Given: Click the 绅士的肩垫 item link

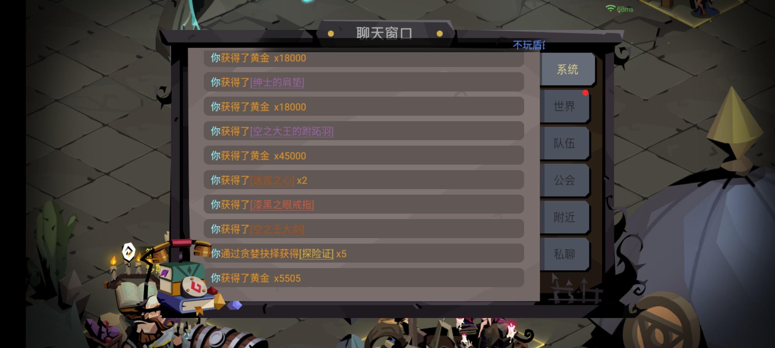Looking at the screenshot, I should pyautogui.click(x=277, y=82).
